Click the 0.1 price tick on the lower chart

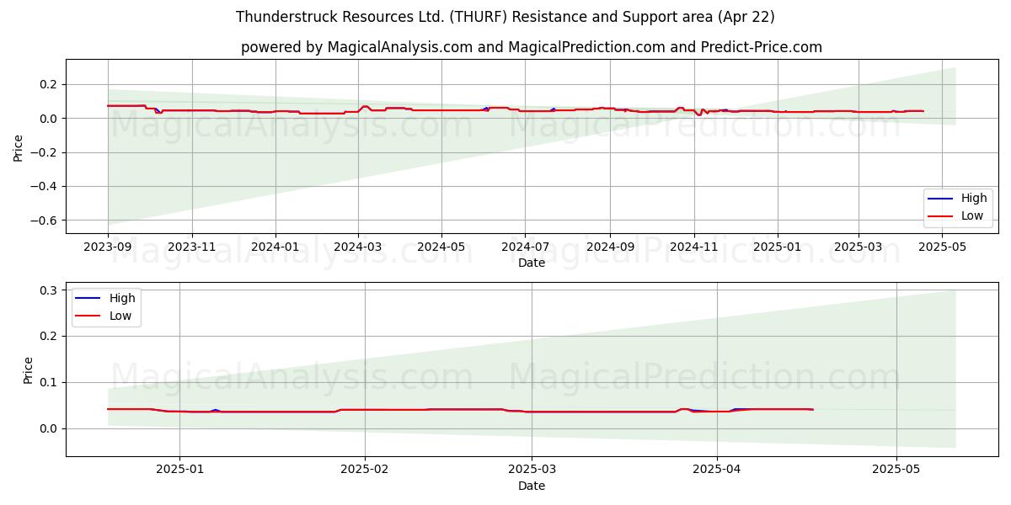click(47, 383)
